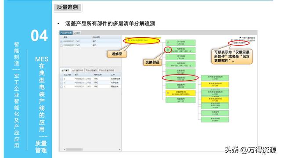Select the MM2011041500111 node without an icon
281x158 pixels.
pyautogui.click(x=180, y=65)
